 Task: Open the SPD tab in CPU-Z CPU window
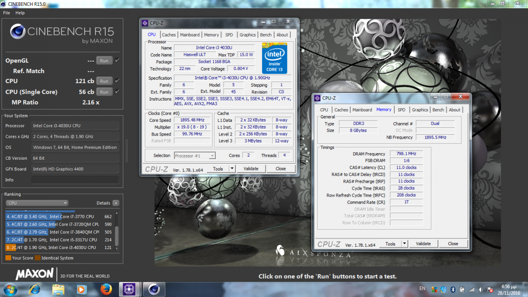pyautogui.click(x=229, y=35)
